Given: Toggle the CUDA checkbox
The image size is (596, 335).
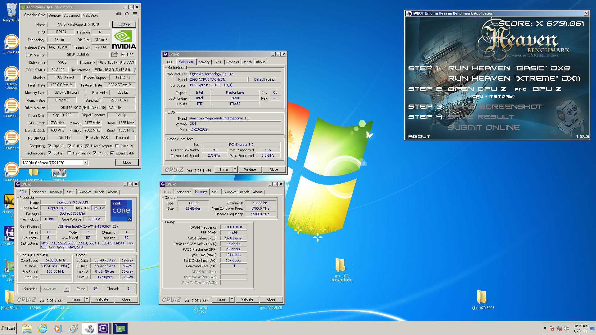Looking at the screenshot, I should click(70, 146).
